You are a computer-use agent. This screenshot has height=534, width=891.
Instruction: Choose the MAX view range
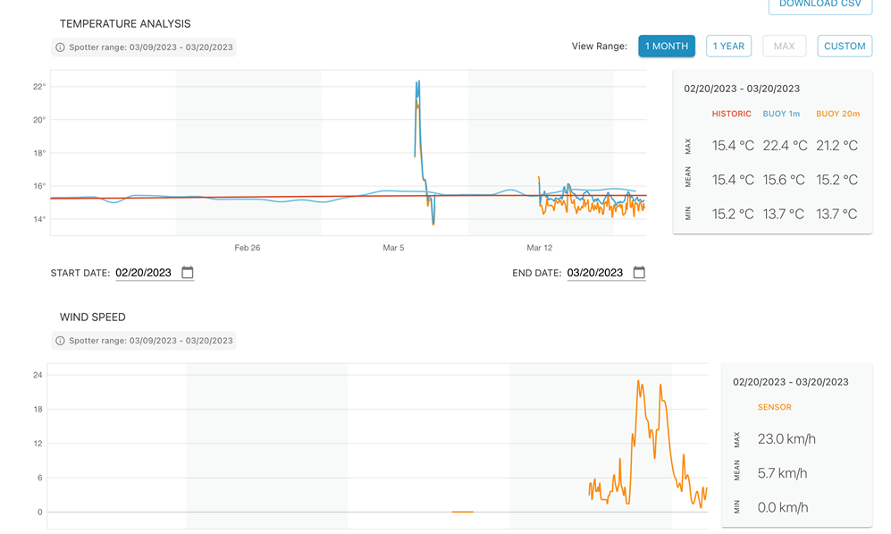pyautogui.click(x=784, y=46)
